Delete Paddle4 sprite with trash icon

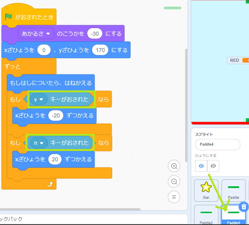tap(244, 207)
